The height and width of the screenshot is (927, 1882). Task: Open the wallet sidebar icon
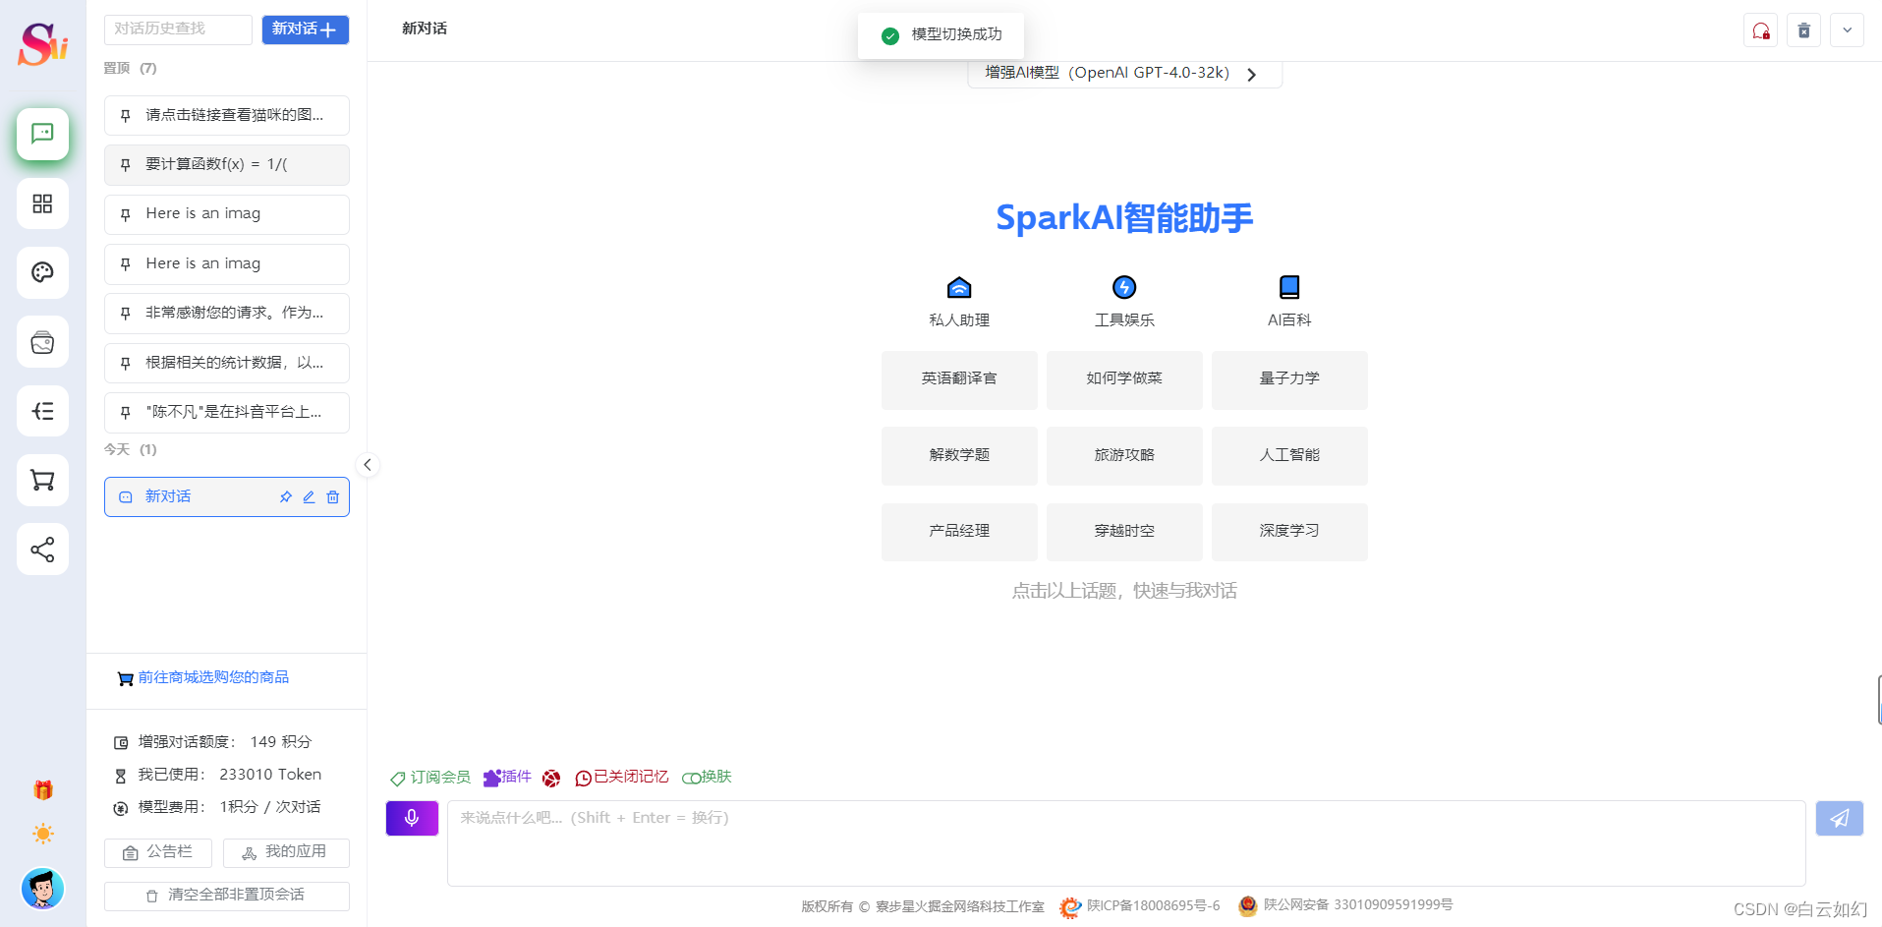(42, 342)
